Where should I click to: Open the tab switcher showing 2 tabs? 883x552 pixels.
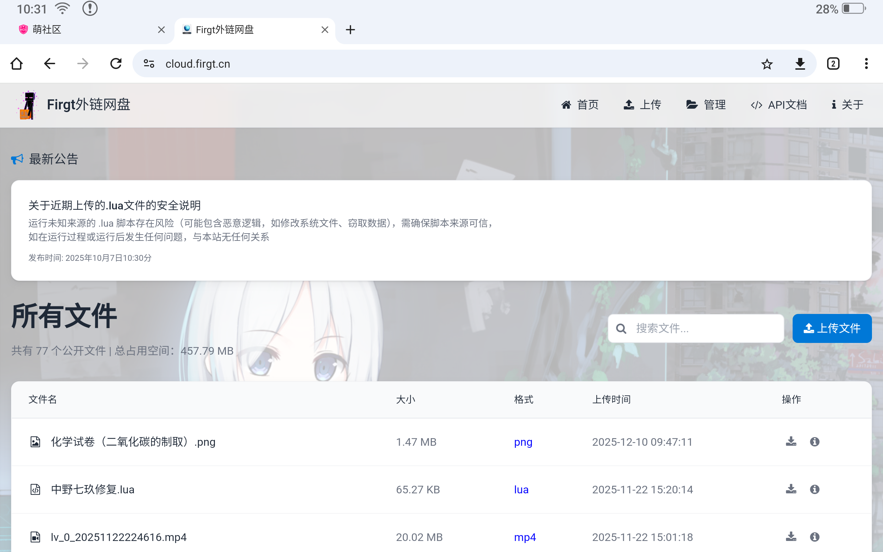pos(833,64)
